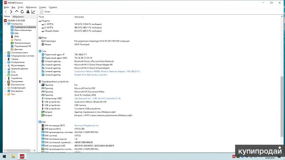Open the user favorites icon in toolbar

pyautogui.click(x=28, y=12)
